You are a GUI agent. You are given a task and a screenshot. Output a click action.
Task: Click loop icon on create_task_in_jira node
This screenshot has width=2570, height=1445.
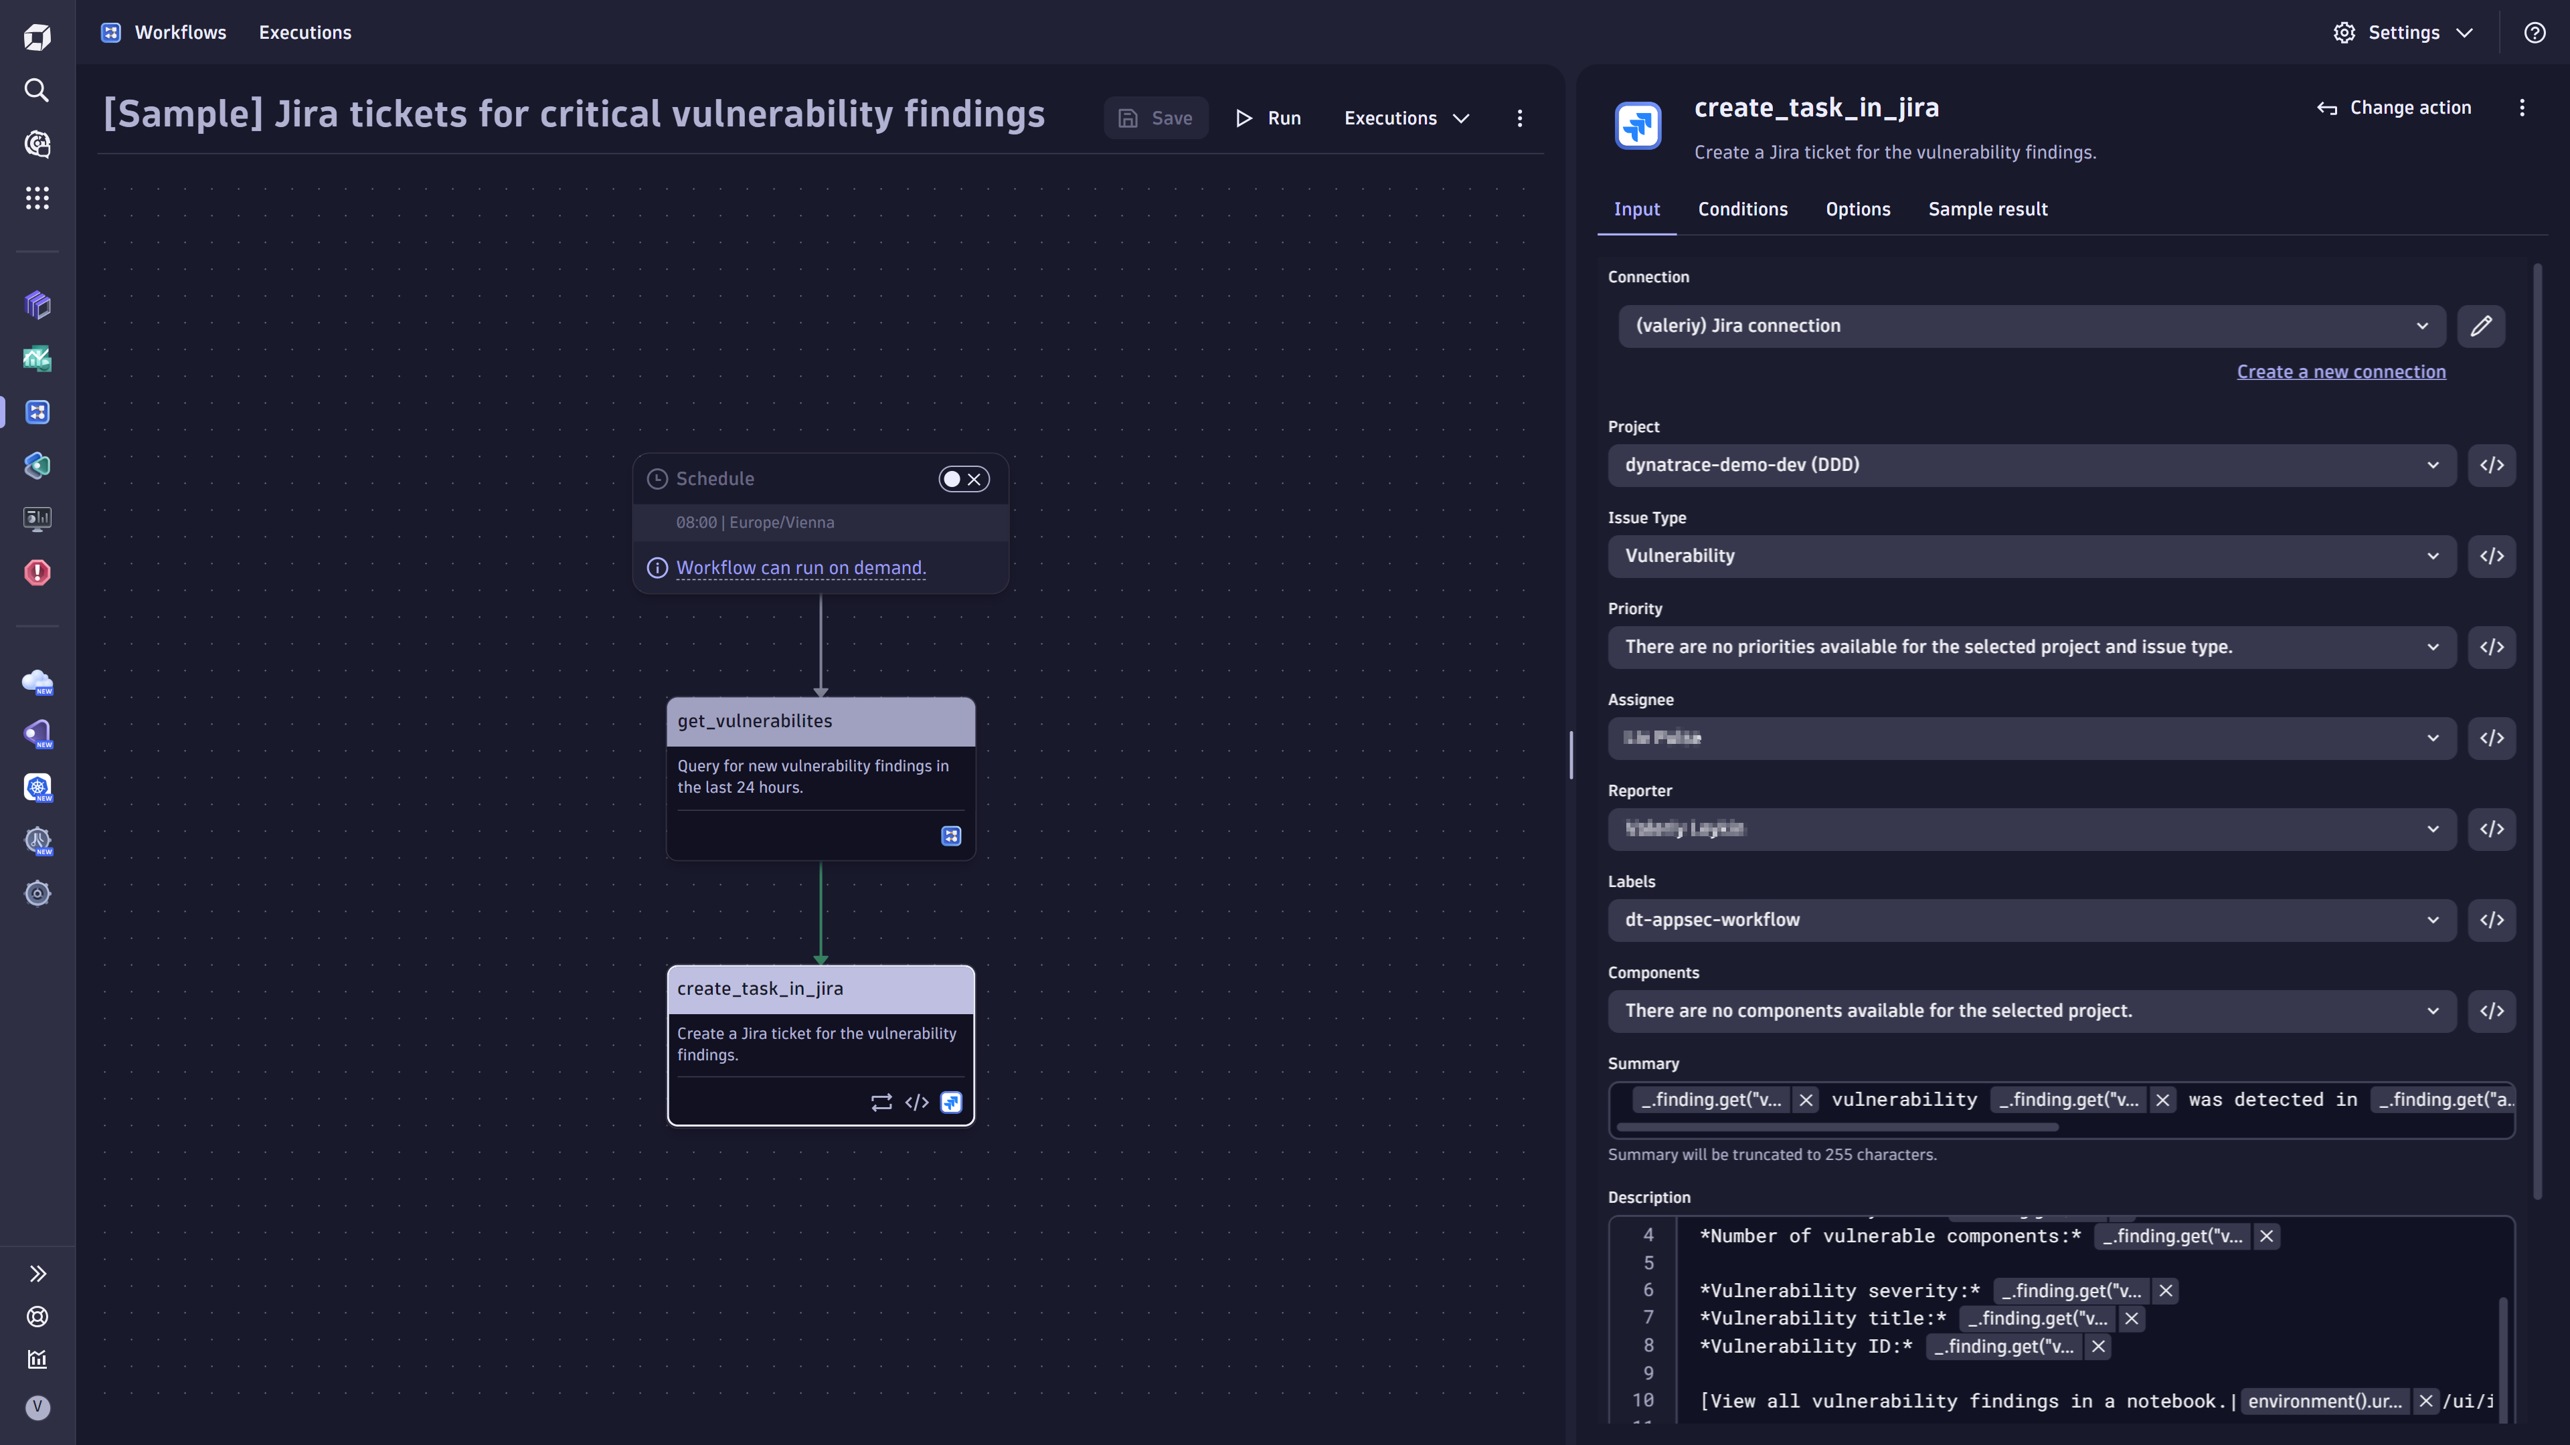click(881, 1103)
